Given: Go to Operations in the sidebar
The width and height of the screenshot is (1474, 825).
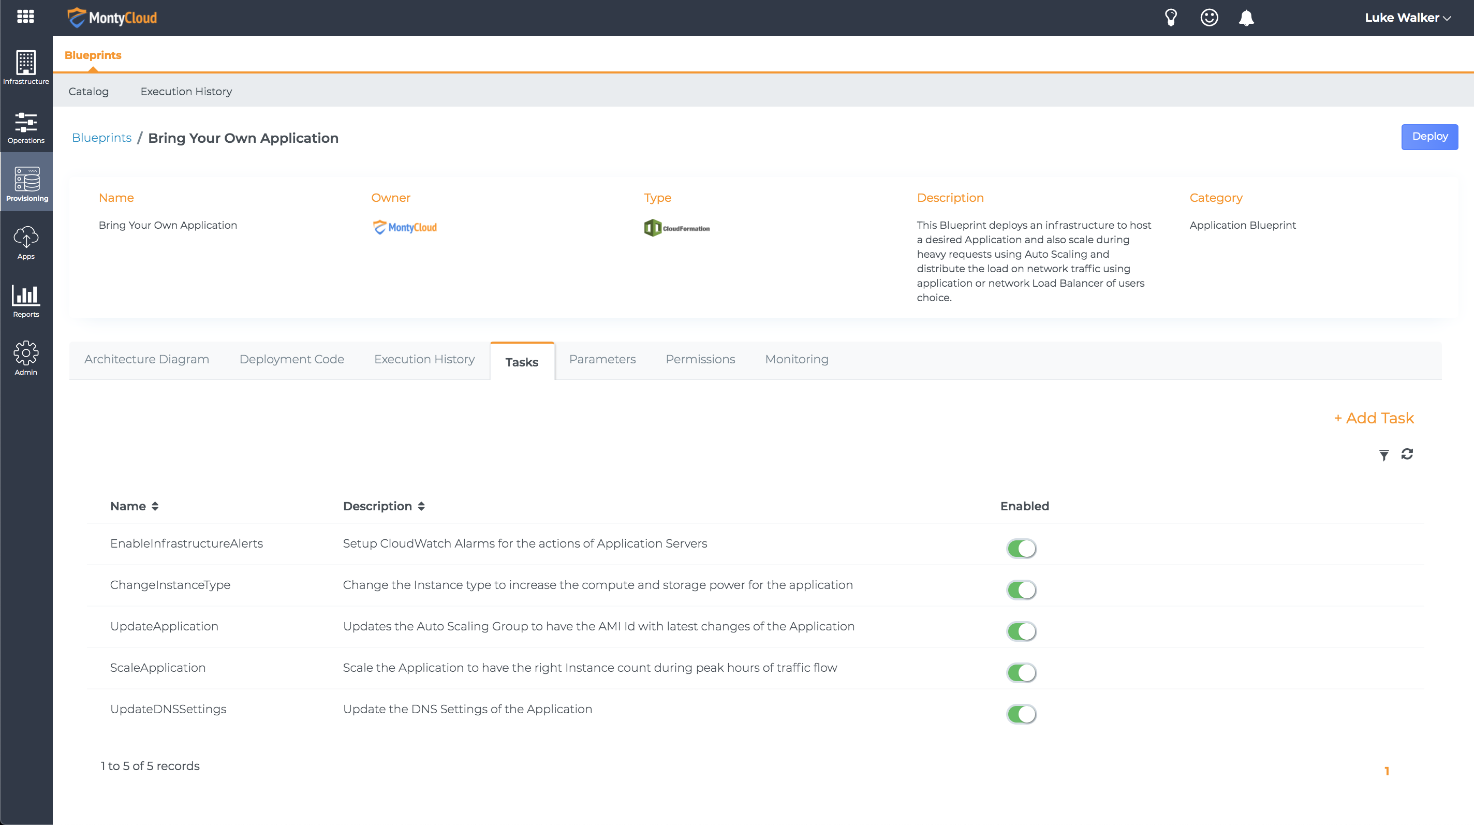Looking at the screenshot, I should tap(26, 128).
